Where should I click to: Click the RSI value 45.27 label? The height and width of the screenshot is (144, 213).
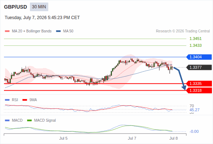click(x=194, y=110)
